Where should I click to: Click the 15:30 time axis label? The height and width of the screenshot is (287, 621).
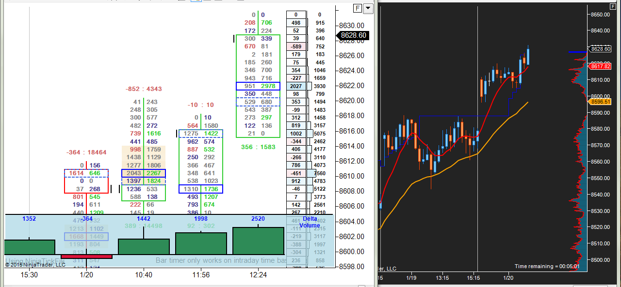(x=29, y=275)
